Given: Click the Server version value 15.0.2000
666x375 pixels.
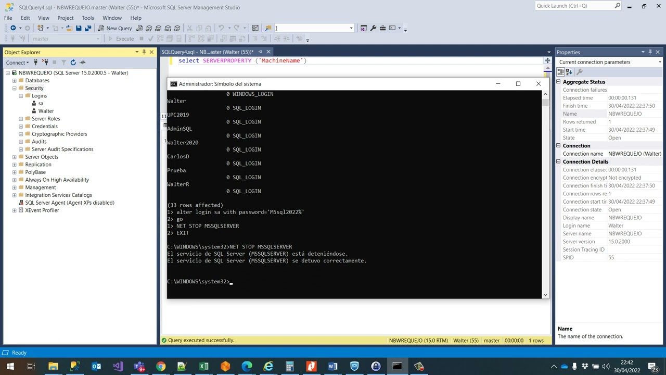Looking at the screenshot, I should [x=619, y=242].
